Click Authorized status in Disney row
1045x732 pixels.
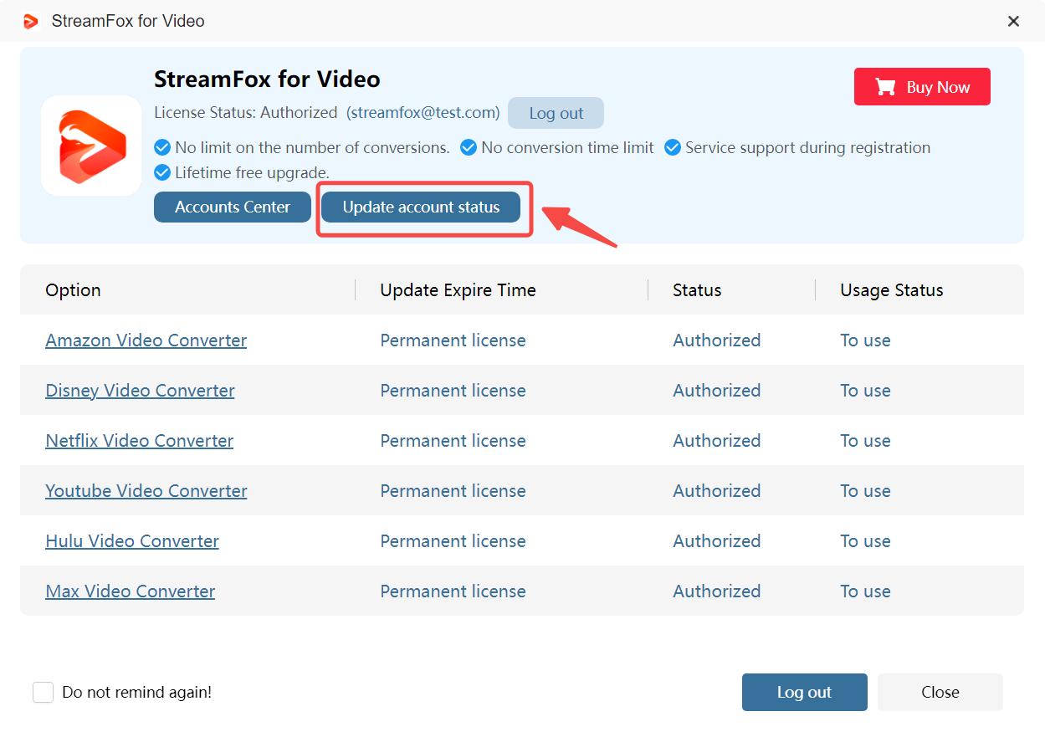tap(717, 391)
